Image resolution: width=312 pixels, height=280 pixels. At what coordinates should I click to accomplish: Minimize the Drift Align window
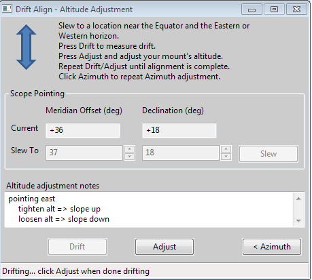click(252, 9)
